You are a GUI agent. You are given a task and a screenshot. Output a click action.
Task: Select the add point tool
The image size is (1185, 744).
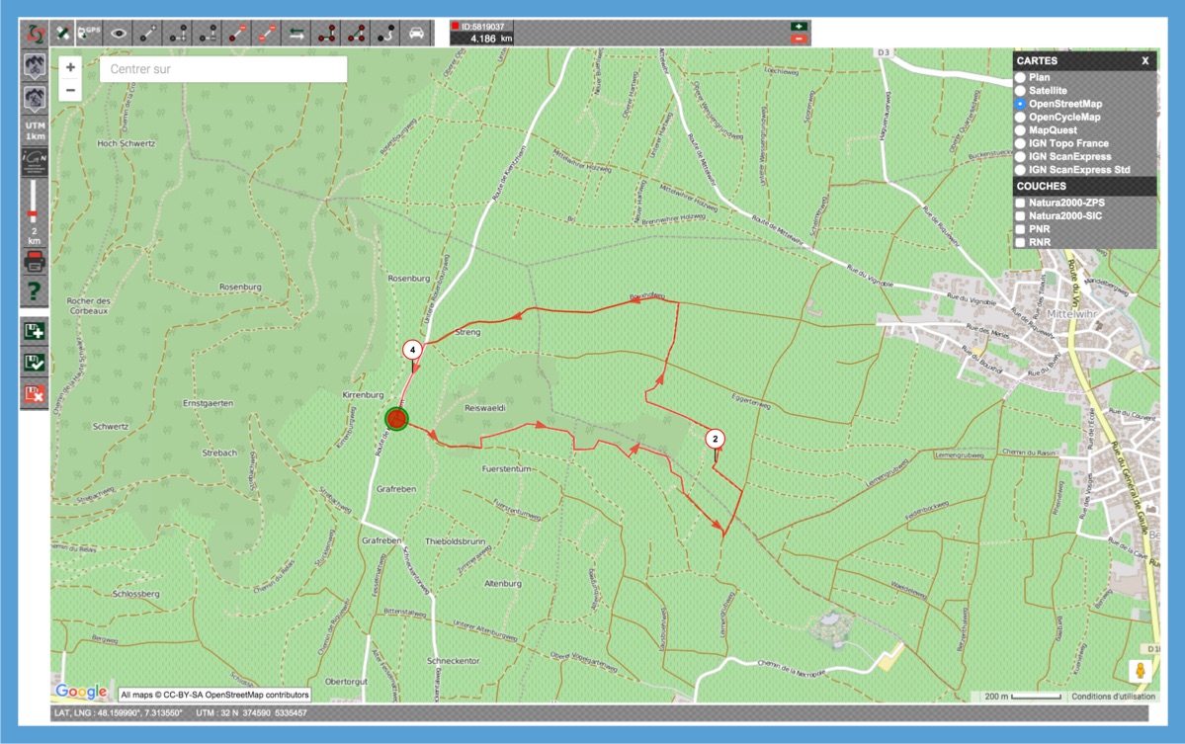(148, 31)
